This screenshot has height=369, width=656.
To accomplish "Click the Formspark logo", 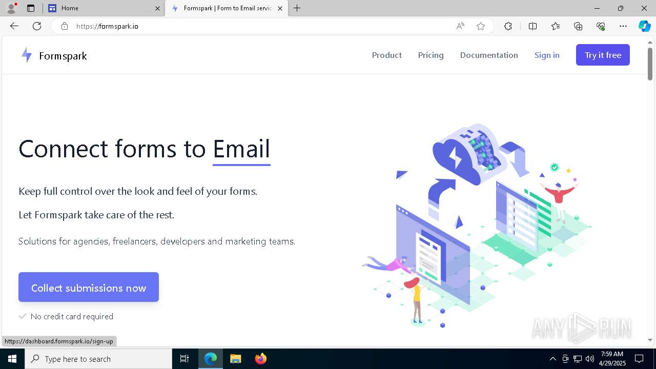I will click(x=54, y=55).
